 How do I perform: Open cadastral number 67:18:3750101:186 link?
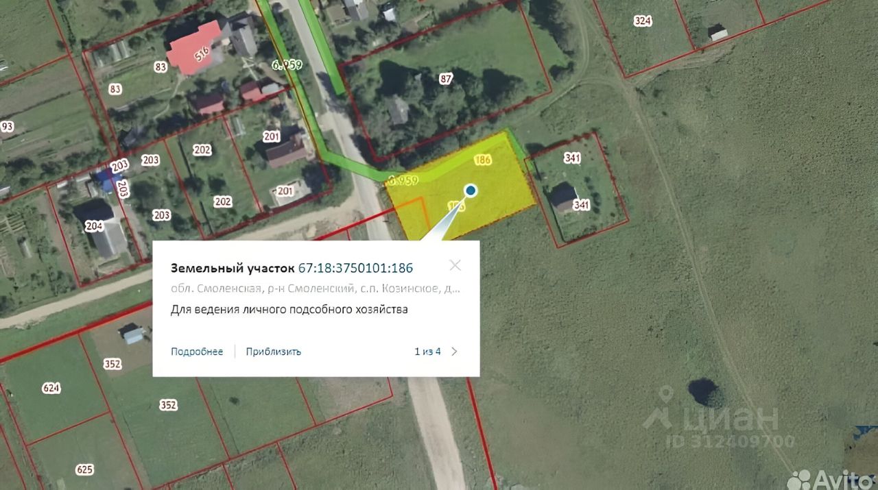(355, 268)
